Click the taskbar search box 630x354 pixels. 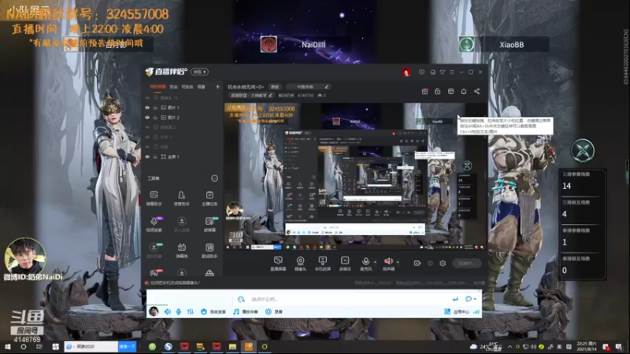(x=91, y=346)
